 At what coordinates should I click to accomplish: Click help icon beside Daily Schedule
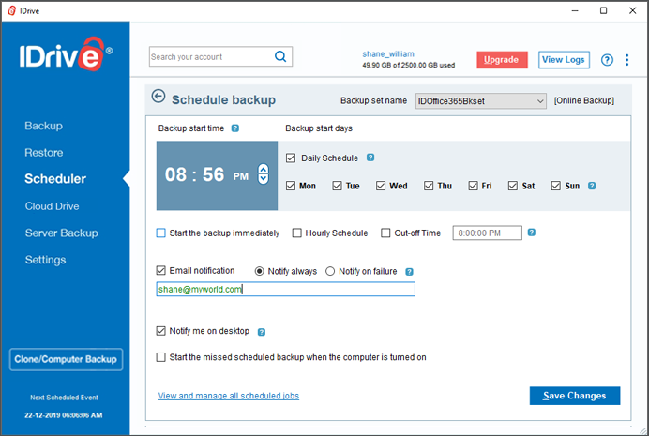(x=370, y=158)
